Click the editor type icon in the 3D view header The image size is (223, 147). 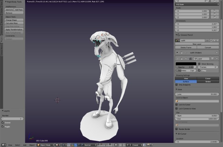(4, 145)
